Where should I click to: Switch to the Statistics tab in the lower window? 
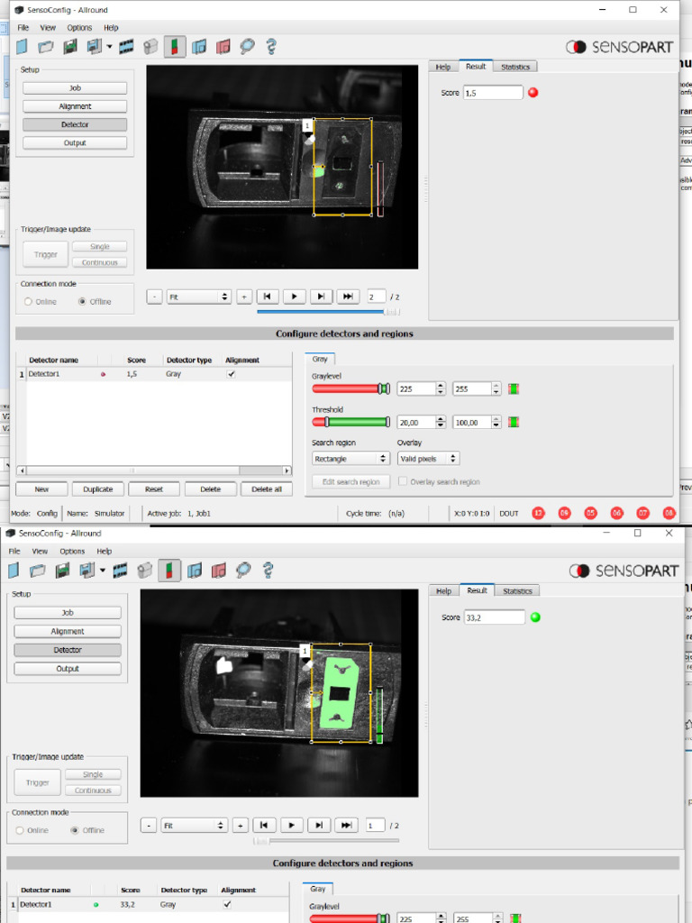point(517,591)
